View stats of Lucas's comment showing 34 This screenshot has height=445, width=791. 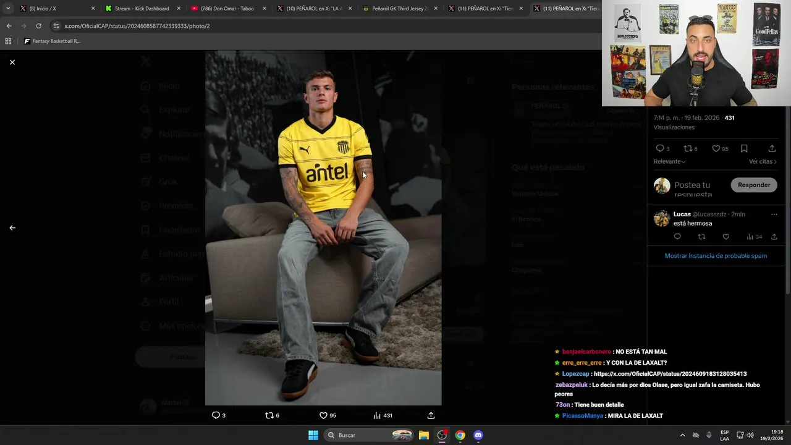click(x=754, y=237)
